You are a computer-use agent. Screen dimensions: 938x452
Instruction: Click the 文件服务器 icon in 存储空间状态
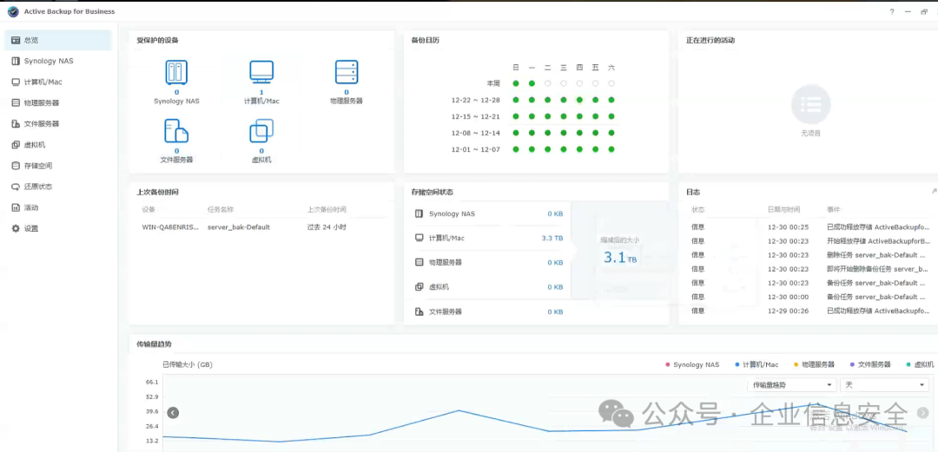coord(419,311)
